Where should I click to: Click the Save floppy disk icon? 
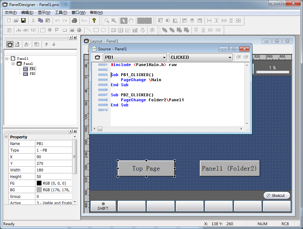click(23, 21)
